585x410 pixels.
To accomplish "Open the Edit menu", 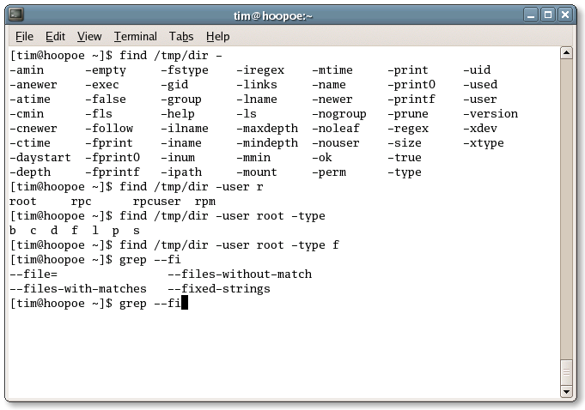I will pyautogui.click(x=55, y=37).
